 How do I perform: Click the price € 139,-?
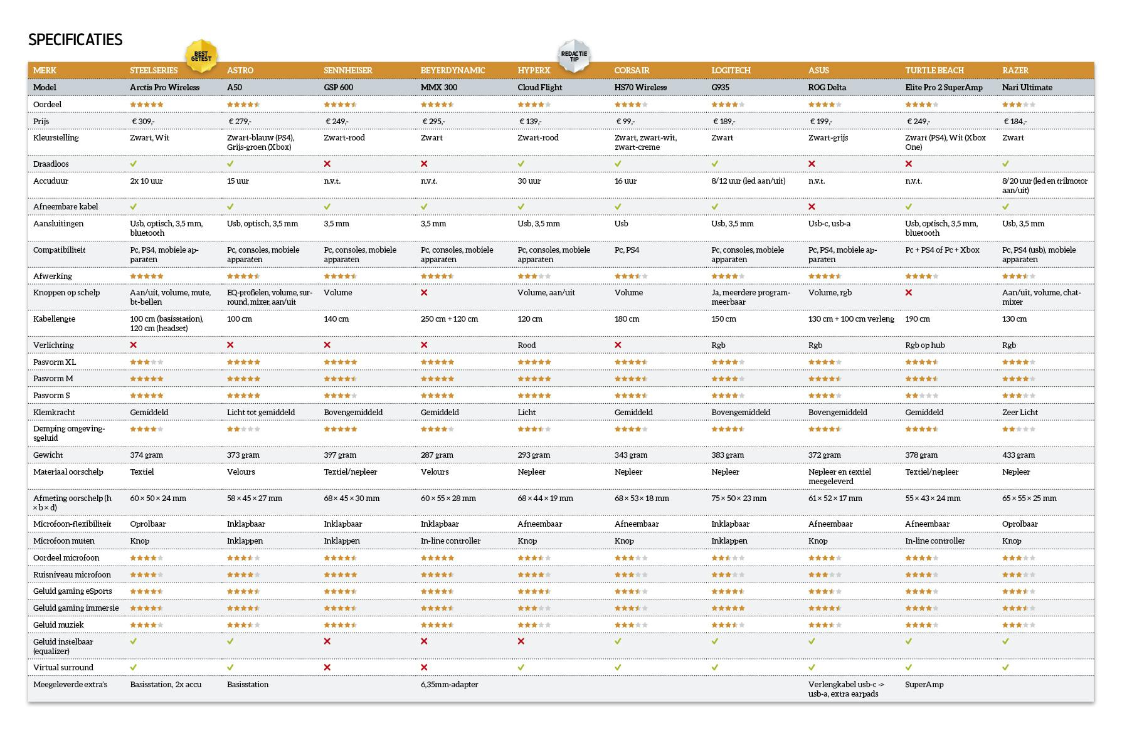click(x=530, y=121)
